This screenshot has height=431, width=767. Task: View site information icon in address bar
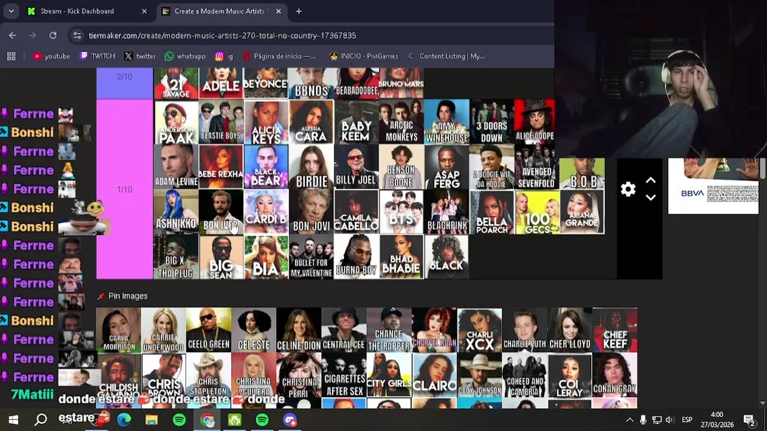[x=77, y=36]
